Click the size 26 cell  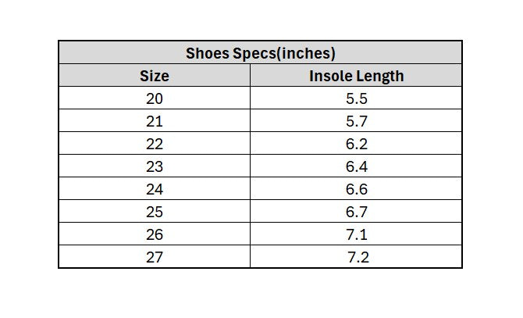click(155, 234)
